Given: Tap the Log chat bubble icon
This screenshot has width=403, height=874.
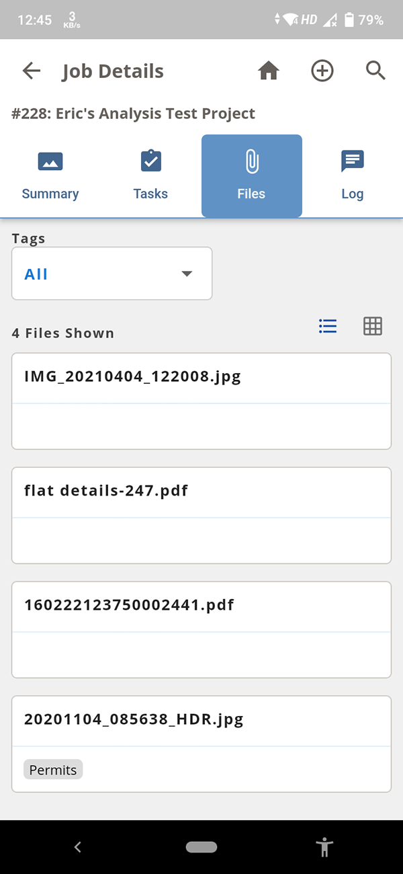Looking at the screenshot, I should [352, 161].
